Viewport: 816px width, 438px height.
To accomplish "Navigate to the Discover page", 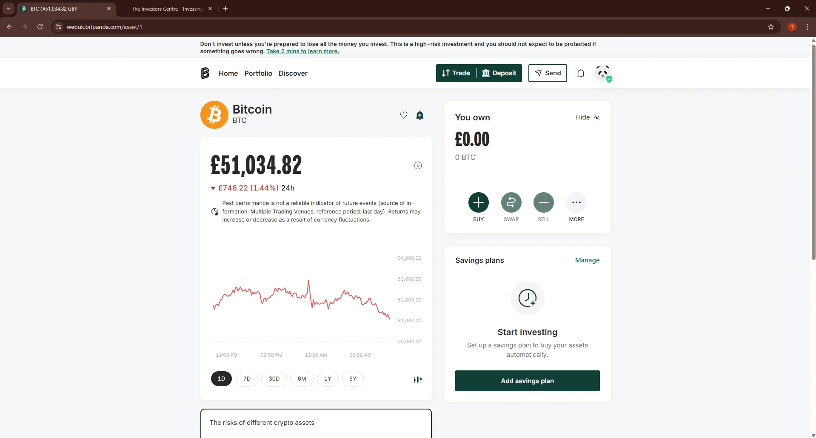I will (x=293, y=73).
